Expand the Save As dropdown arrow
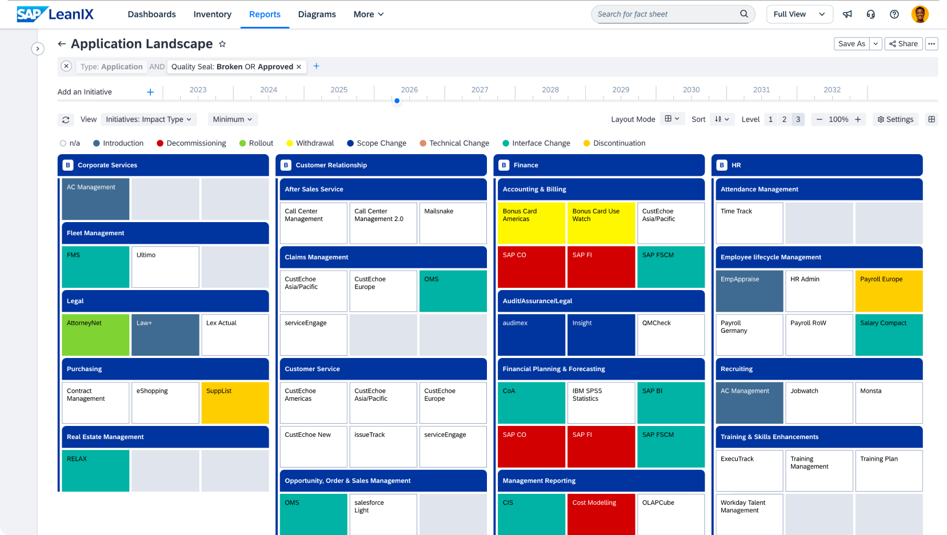Image resolution: width=947 pixels, height=535 pixels. (x=876, y=43)
